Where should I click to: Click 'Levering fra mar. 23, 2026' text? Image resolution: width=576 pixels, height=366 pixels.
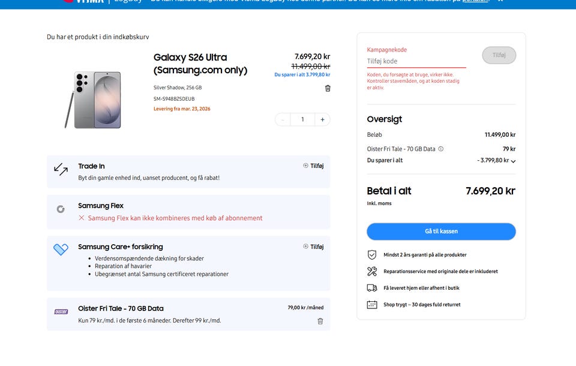pos(182,109)
